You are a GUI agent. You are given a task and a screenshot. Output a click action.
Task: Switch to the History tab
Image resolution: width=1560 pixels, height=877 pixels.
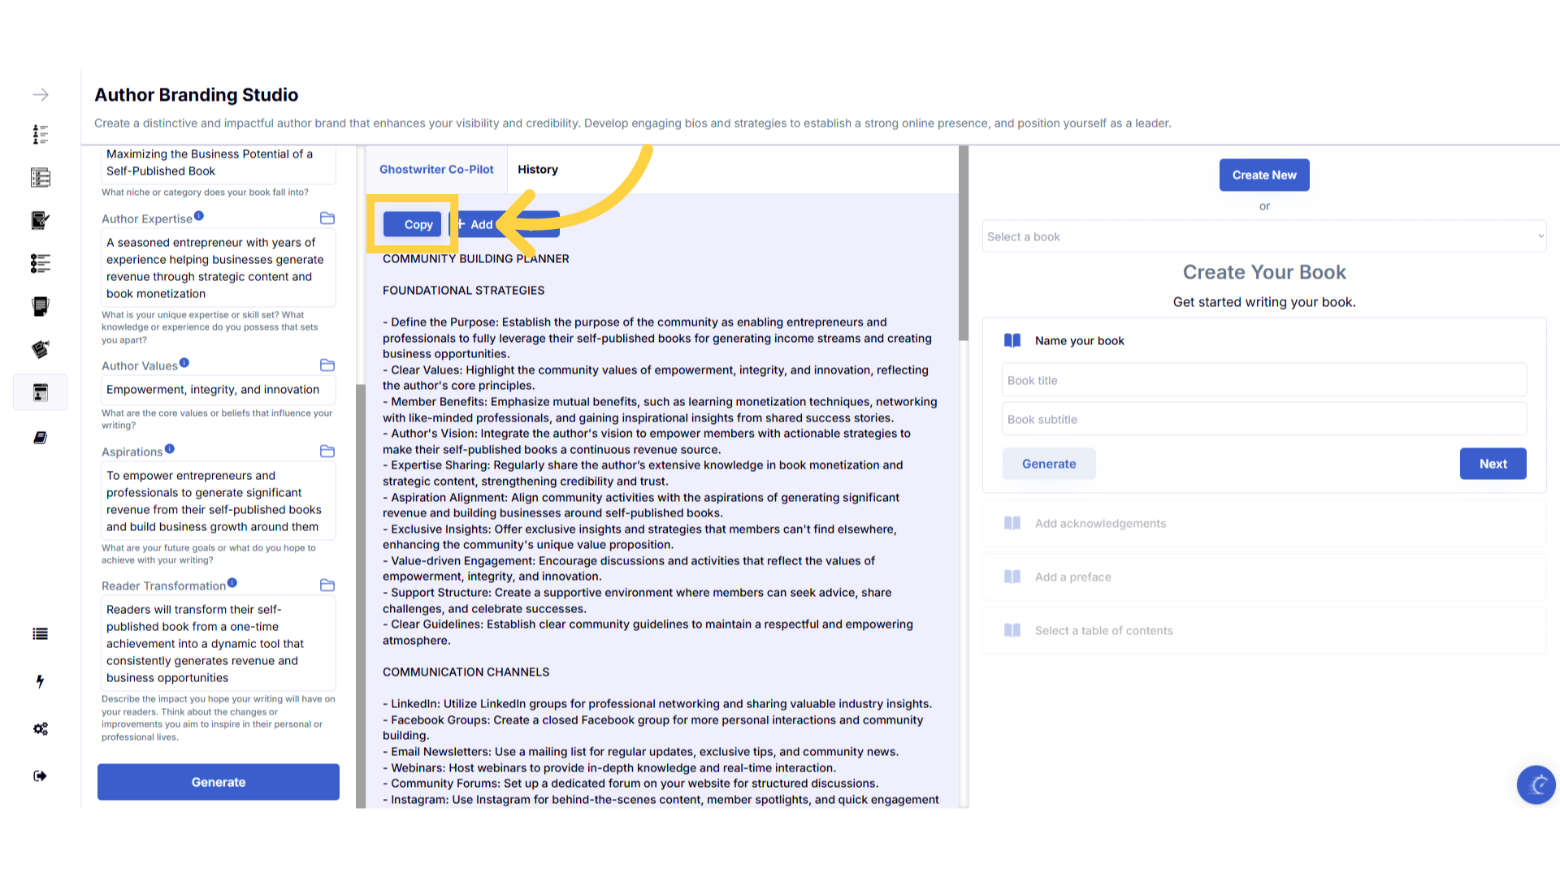(x=538, y=170)
